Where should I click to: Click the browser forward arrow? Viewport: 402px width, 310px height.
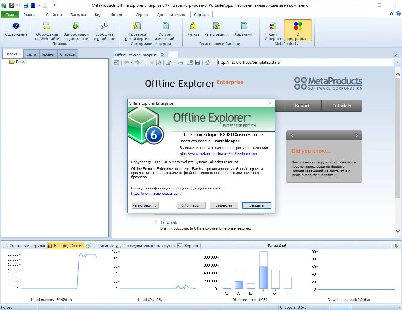point(137,62)
